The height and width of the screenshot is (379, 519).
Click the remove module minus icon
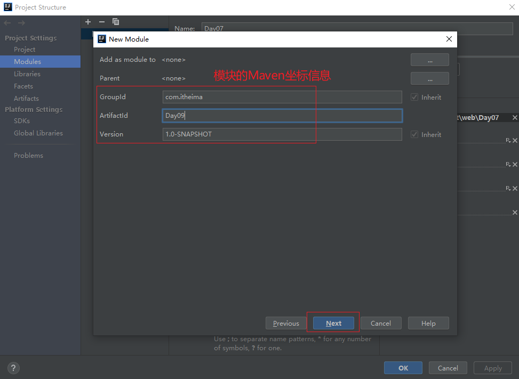point(102,22)
